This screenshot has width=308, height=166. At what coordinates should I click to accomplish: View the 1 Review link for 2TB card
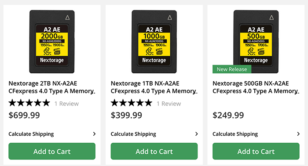[x=66, y=104]
